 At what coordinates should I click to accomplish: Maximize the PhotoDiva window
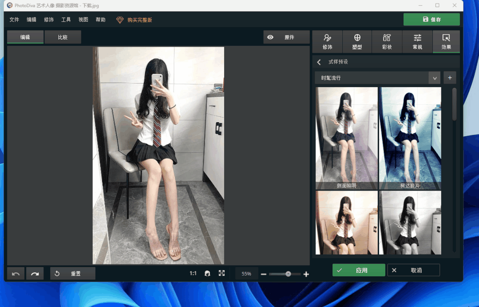(x=437, y=5)
